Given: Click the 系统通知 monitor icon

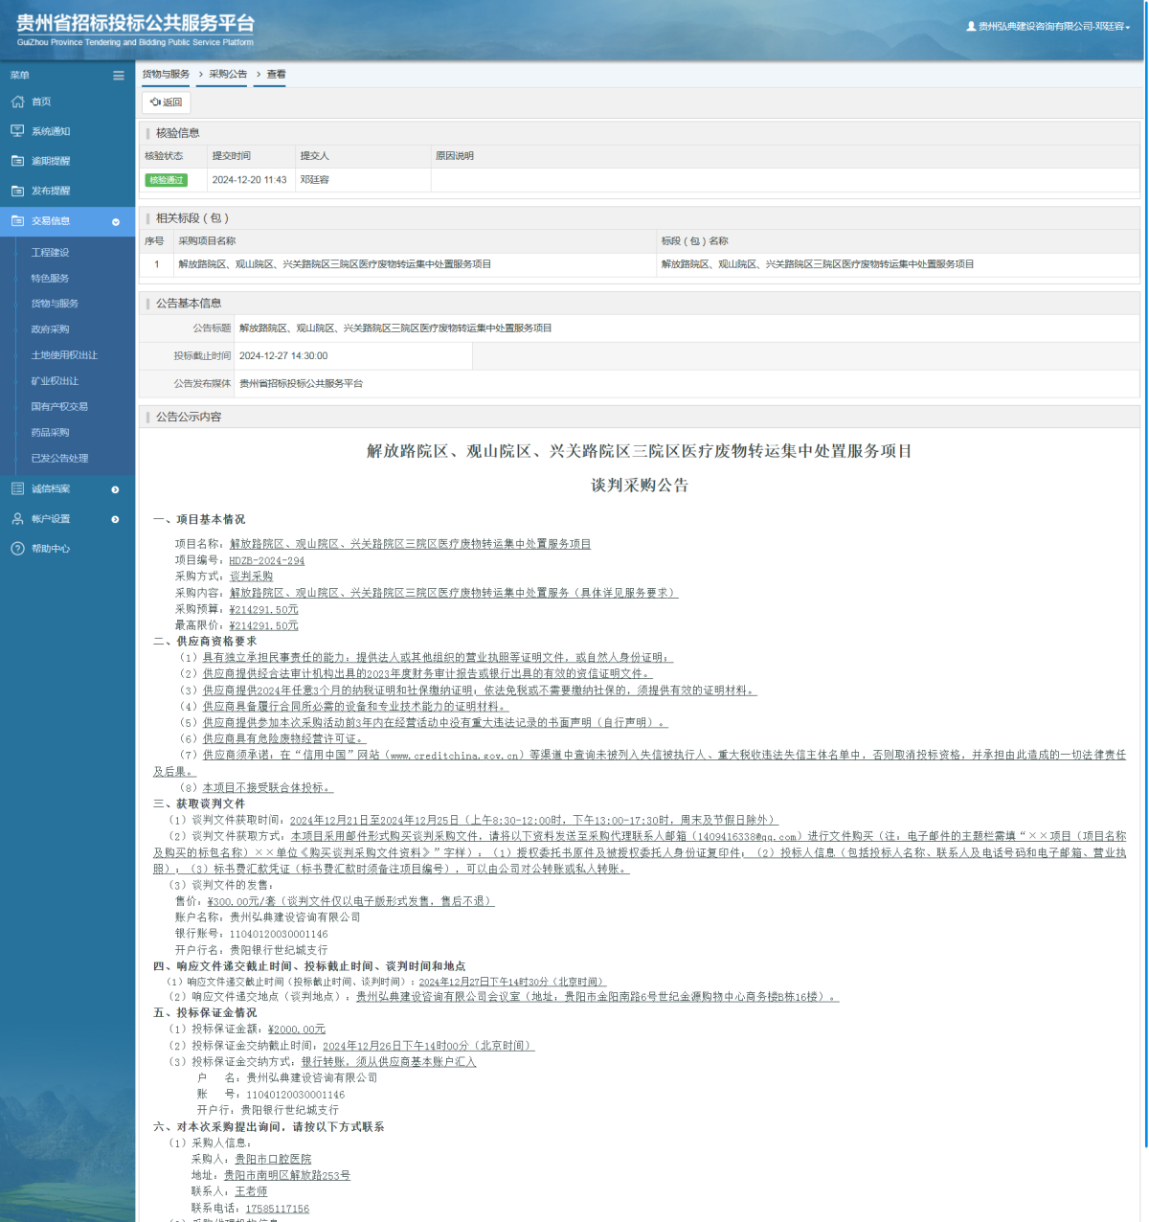Looking at the screenshot, I should [x=17, y=130].
